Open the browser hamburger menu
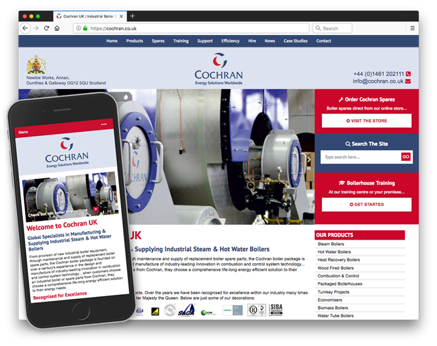The image size is (437, 346). [x=412, y=28]
